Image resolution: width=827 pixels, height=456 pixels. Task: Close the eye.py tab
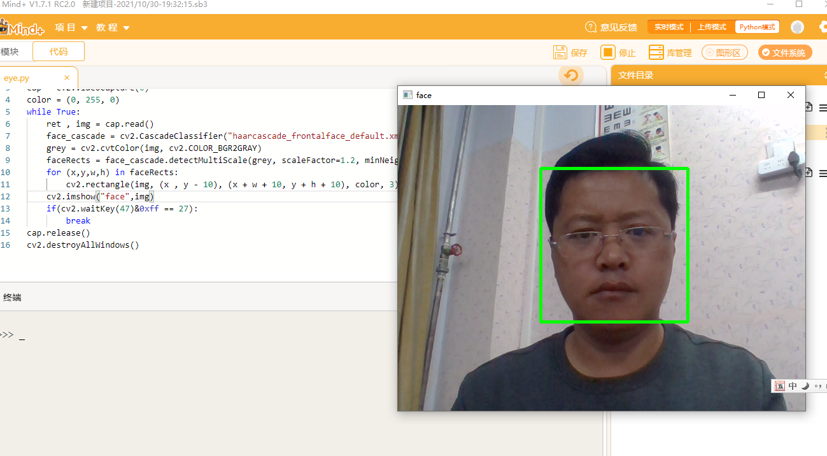coord(67,78)
